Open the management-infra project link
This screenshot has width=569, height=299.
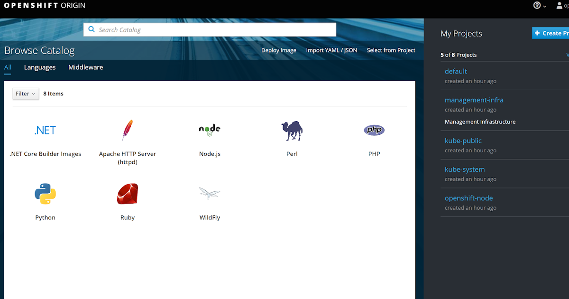(x=474, y=100)
